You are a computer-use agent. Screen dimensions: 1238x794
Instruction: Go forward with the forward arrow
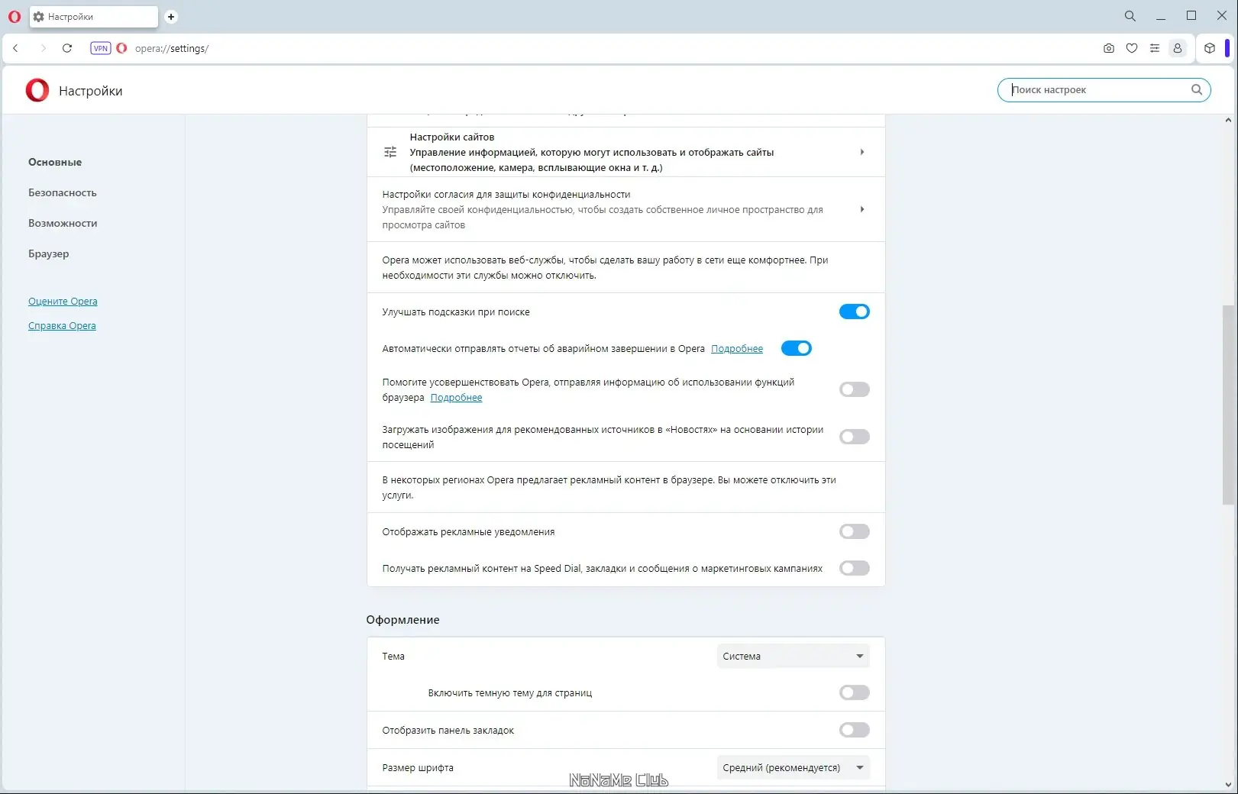[43, 48]
